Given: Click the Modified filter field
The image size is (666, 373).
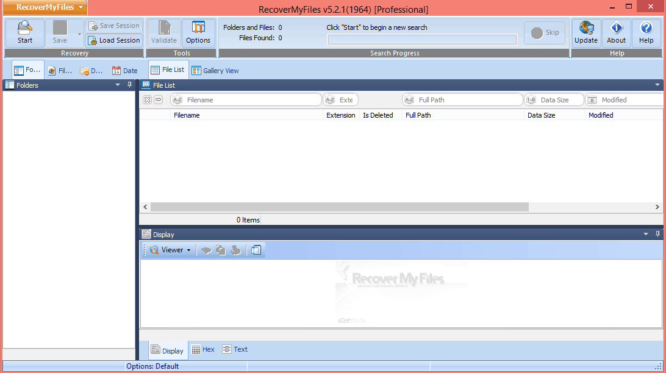Looking at the screenshot, I should tap(625, 100).
